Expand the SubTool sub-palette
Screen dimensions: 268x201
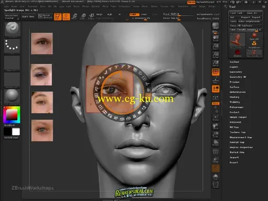(x=234, y=62)
